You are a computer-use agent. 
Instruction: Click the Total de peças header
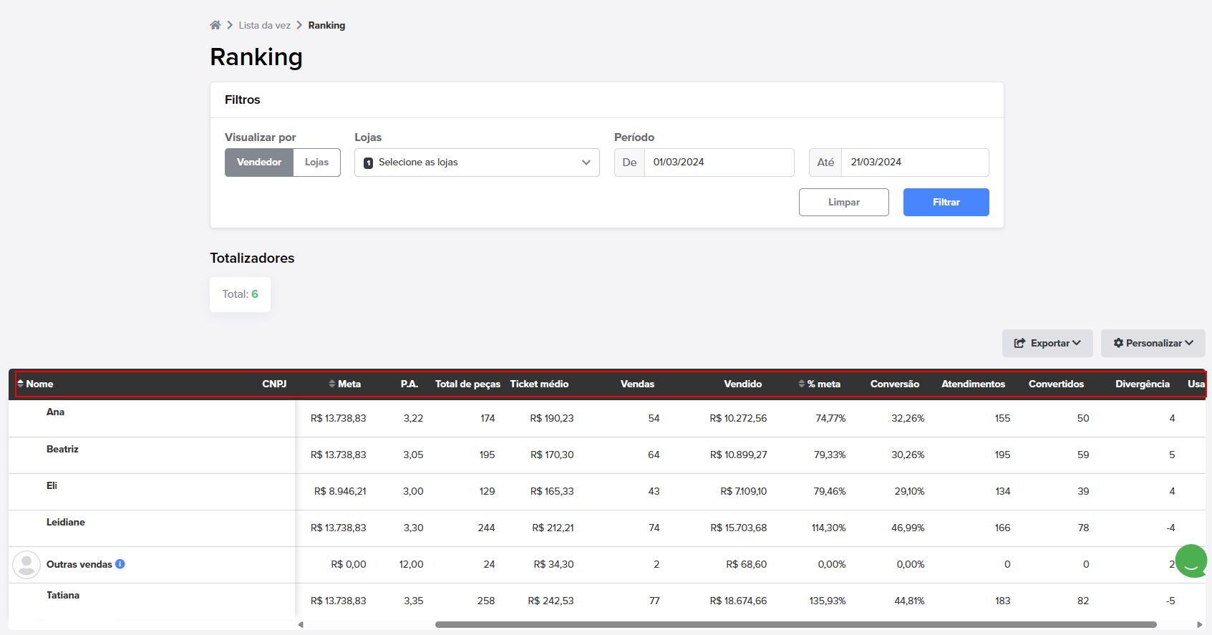467,384
